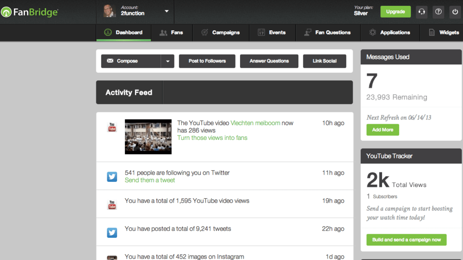
Task: Open the Vechten meiboom link
Action: tap(255, 123)
